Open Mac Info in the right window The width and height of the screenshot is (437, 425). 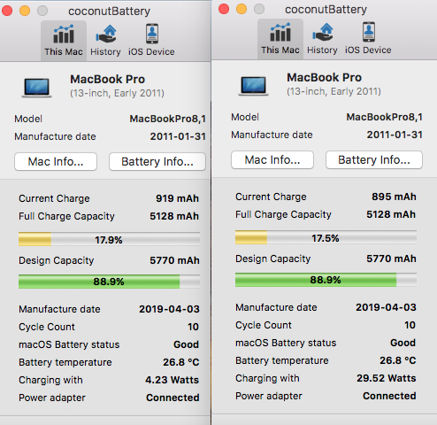coord(272,160)
